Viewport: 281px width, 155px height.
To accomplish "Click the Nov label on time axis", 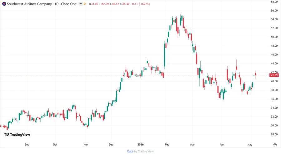I will pyautogui.click(x=86, y=144).
